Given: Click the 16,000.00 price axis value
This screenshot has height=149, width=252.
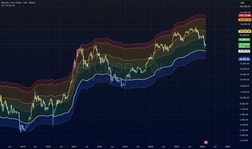Looking at the screenshot, I should pyautogui.click(x=245, y=86).
